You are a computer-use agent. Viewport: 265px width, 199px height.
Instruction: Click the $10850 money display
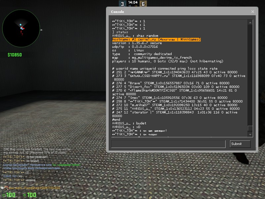pos(15,55)
